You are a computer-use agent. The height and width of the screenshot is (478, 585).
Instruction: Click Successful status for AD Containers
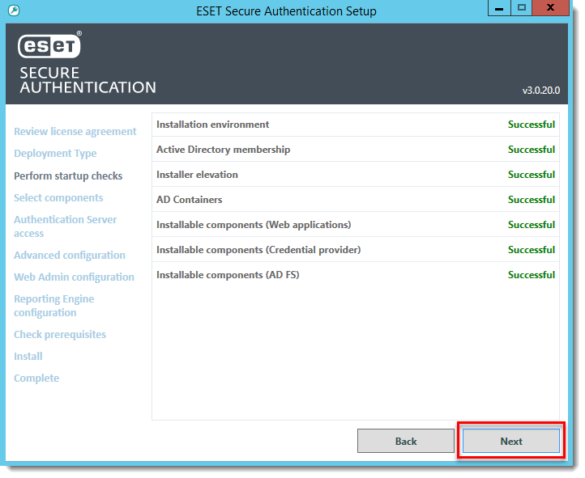coord(532,200)
